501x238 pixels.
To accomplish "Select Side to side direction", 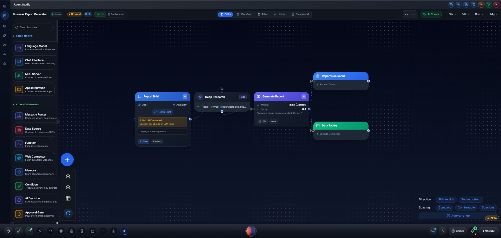I will tap(446, 200).
